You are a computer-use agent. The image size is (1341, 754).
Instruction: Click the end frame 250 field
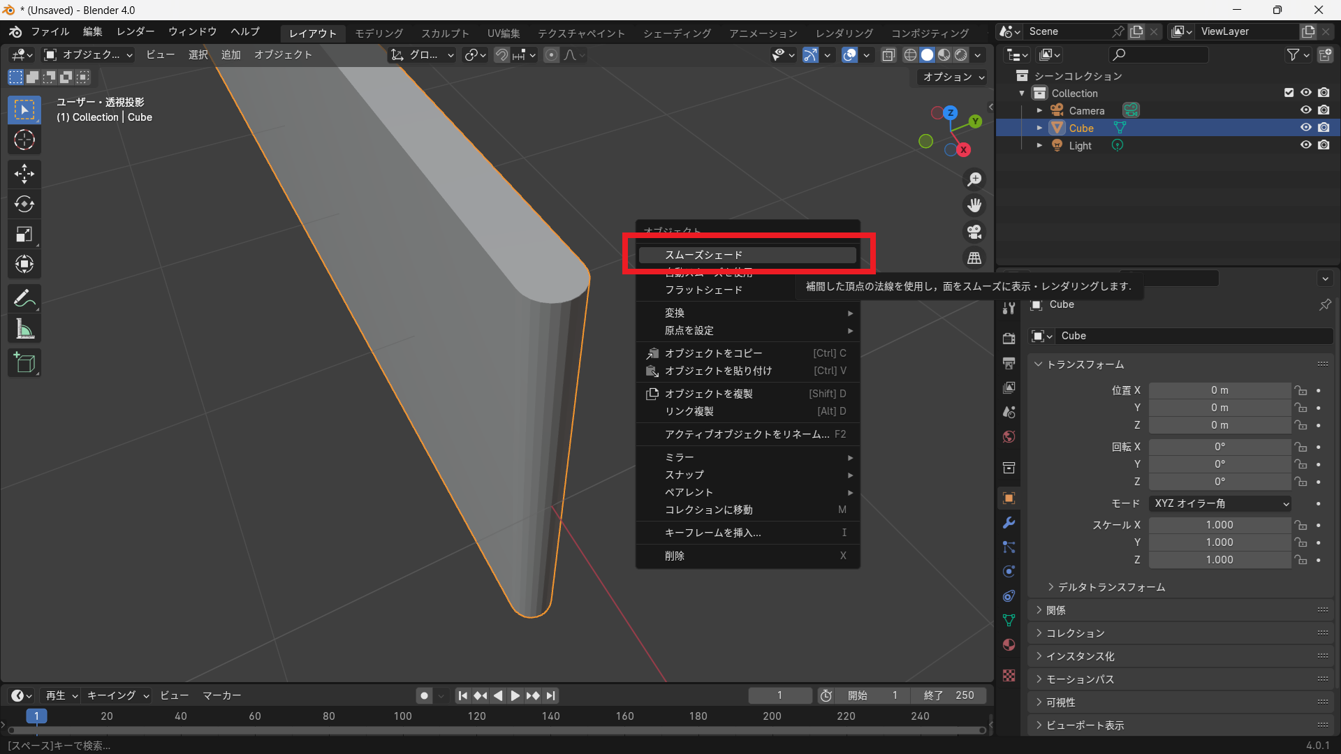[948, 695]
